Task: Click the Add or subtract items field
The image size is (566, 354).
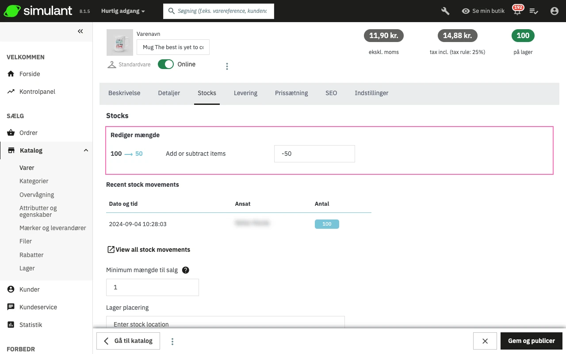Action: point(314,154)
